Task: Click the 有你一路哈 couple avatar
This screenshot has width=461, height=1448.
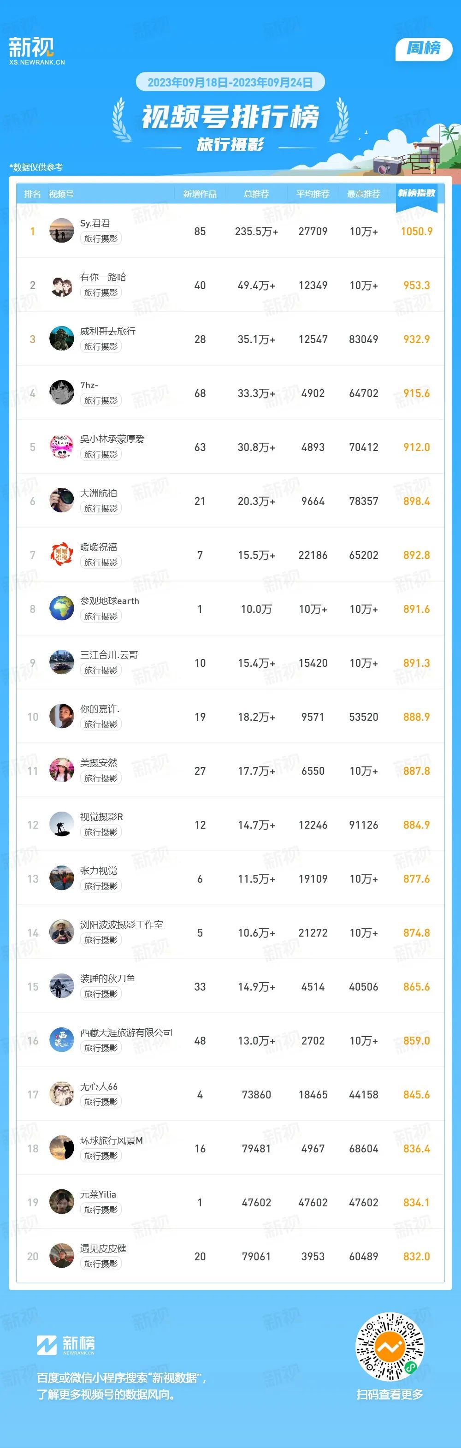Action: (62, 285)
